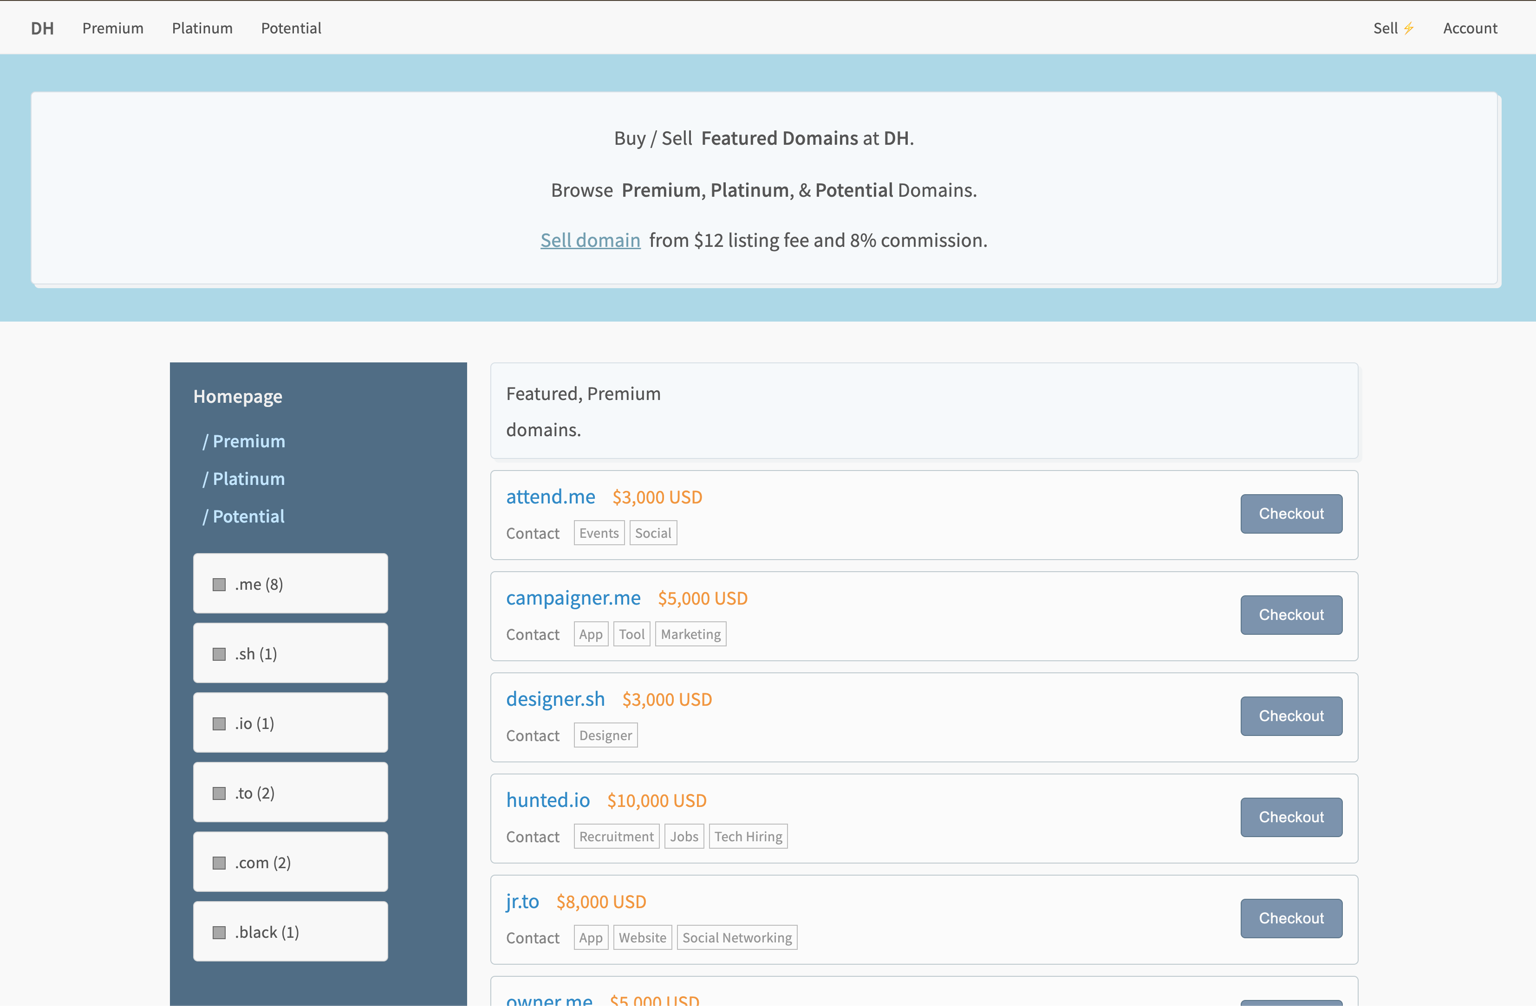Open the Homepage link in sidebar
This screenshot has width=1536, height=1006.
pyautogui.click(x=237, y=396)
